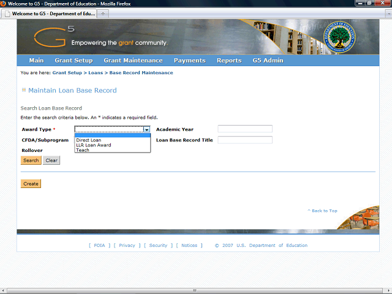392x294 pixels.
Task: Click the Department of Education seal
Action: [339, 37]
